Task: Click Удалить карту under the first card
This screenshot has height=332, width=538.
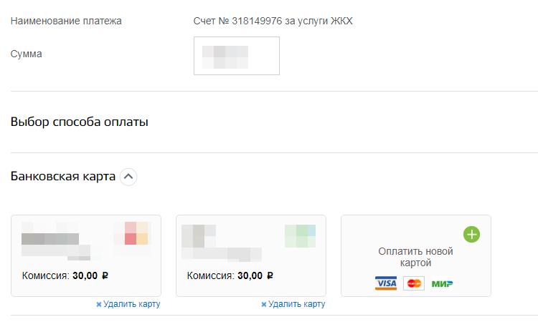Action: [132, 304]
